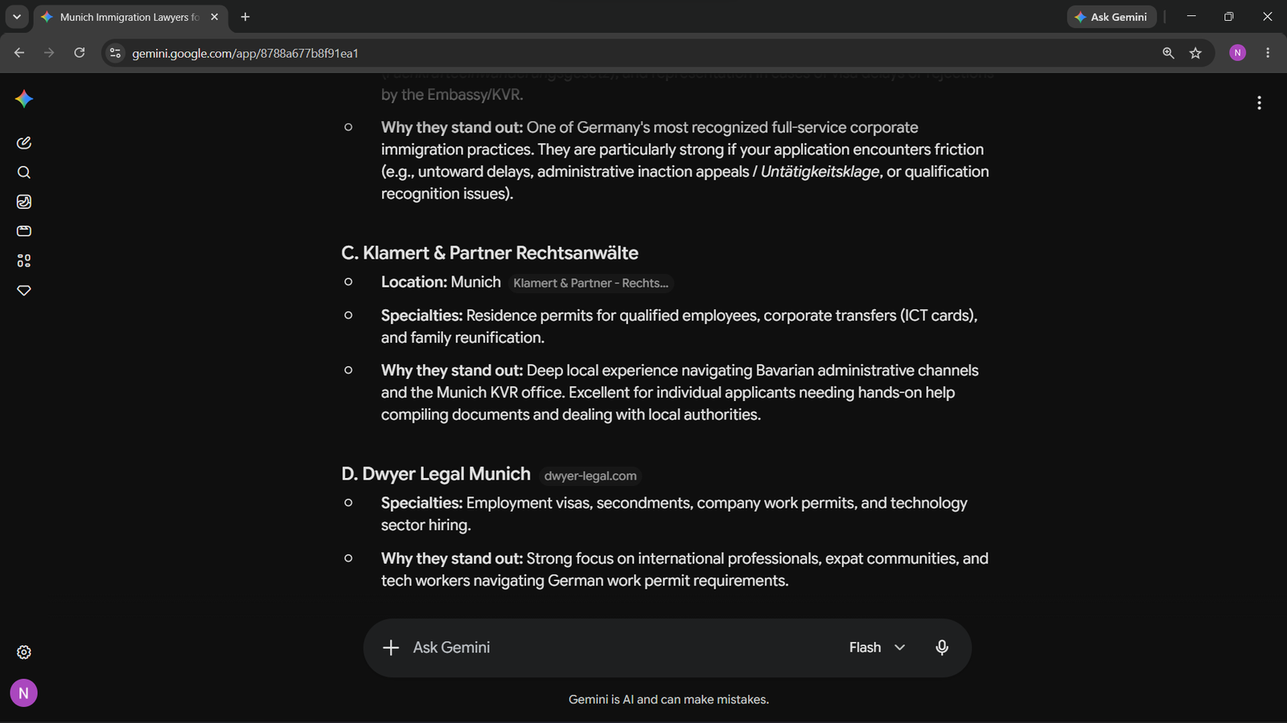Click heading D. Dwyer Legal Munich
The width and height of the screenshot is (1287, 723).
[436, 474]
